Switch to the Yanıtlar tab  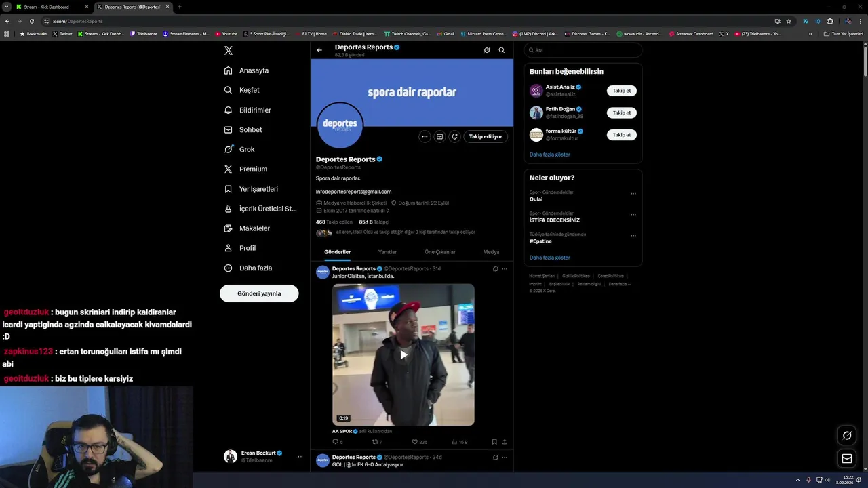coord(387,252)
